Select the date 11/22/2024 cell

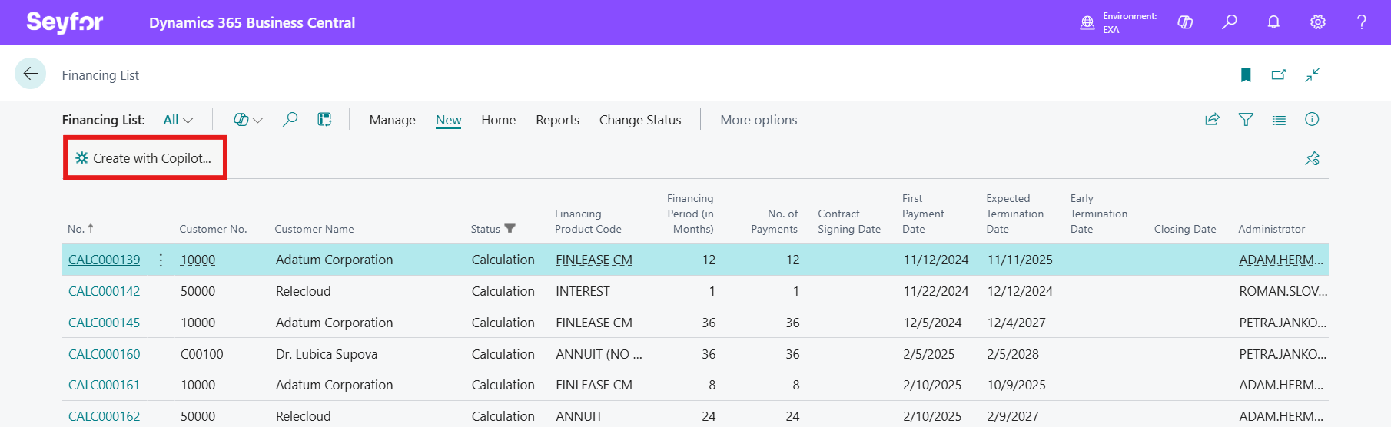pyautogui.click(x=936, y=291)
